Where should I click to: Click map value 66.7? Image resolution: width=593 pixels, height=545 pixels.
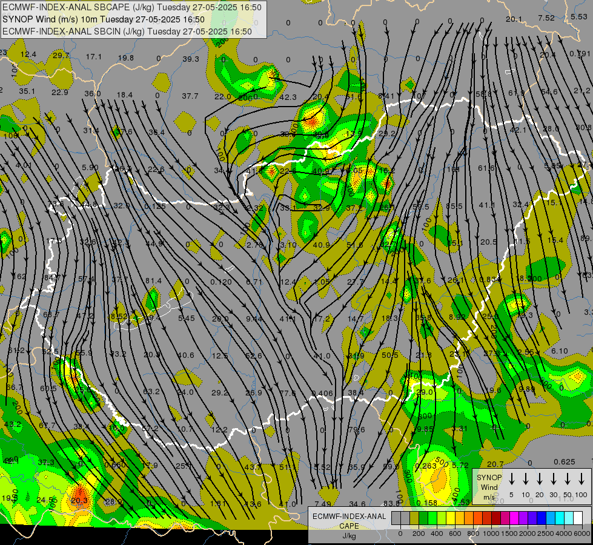tap(15, 388)
